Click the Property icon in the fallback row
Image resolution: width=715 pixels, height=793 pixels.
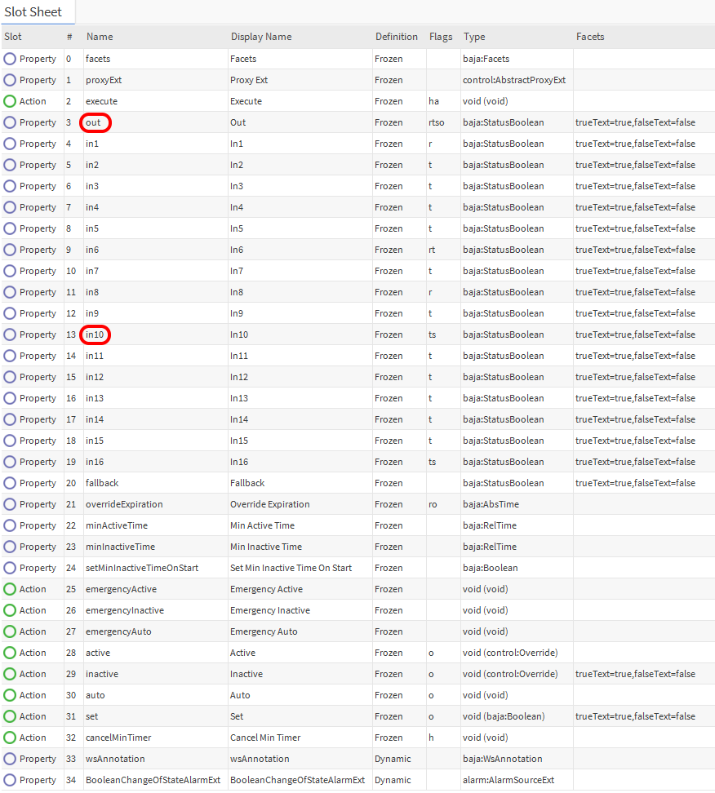pyautogui.click(x=10, y=483)
